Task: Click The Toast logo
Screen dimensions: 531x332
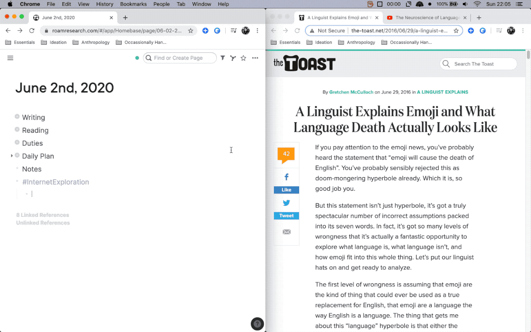Action: [304, 64]
